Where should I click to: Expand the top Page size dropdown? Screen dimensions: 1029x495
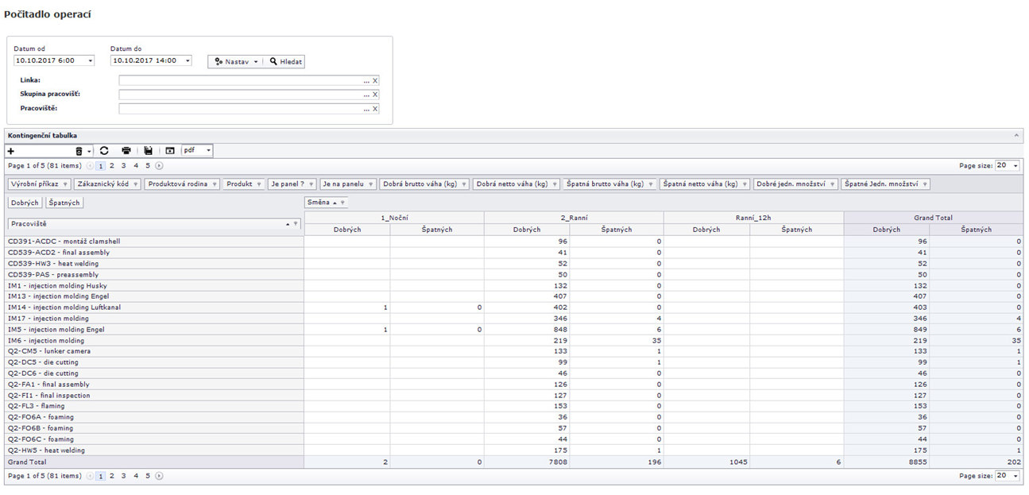[1015, 166]
